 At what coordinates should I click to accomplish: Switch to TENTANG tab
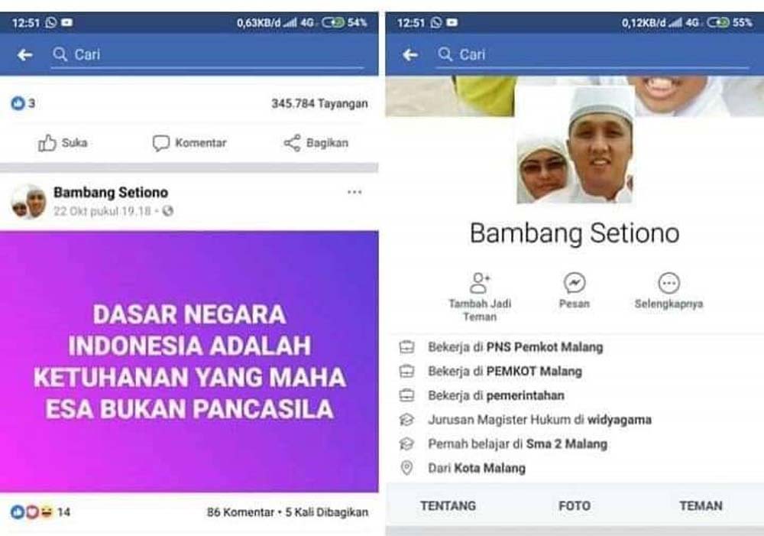point(448,505)
